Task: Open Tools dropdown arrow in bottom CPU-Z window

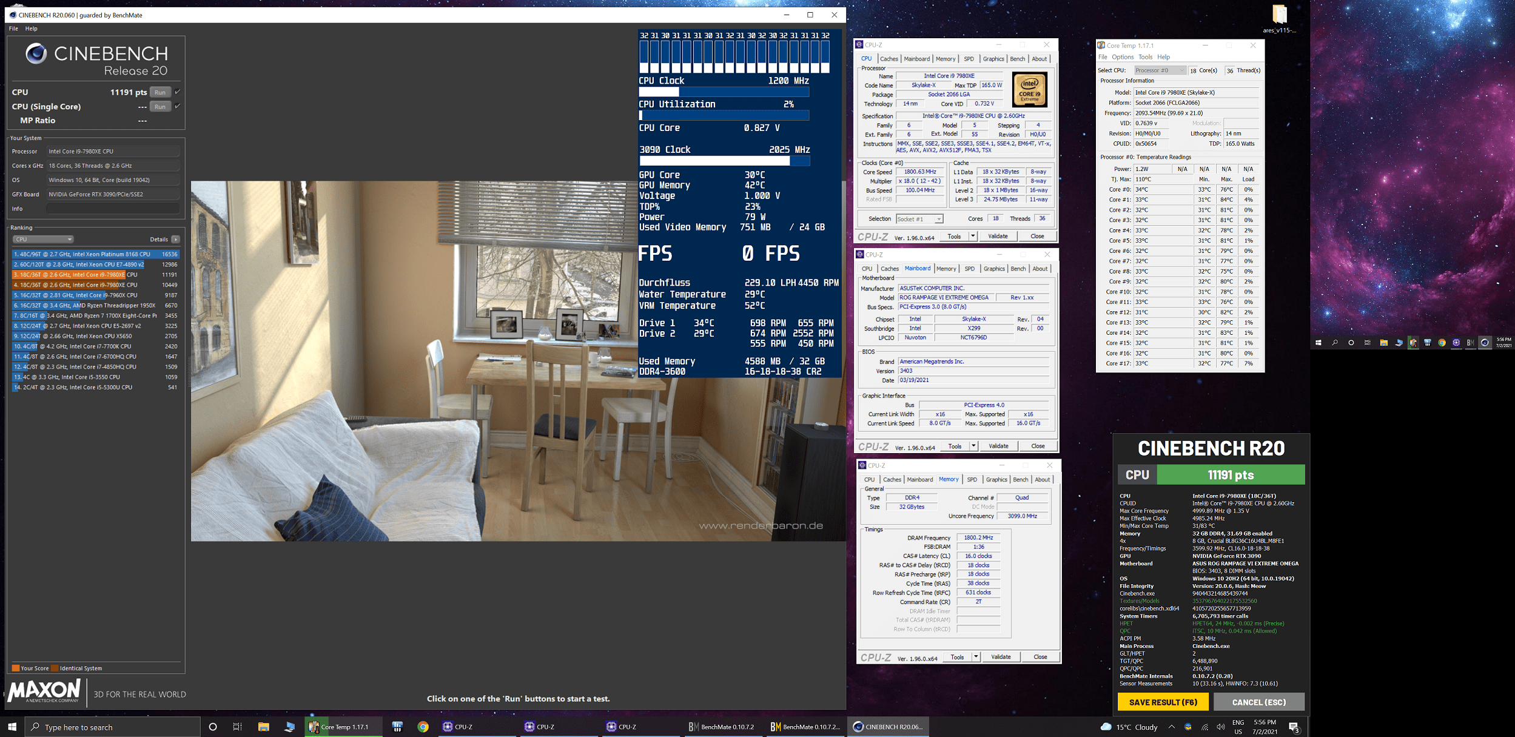Action: point(976,657)
